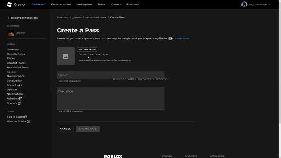Open the za_imperatopa user avatar icon
281x158 pixels.
tap(244, 4)
